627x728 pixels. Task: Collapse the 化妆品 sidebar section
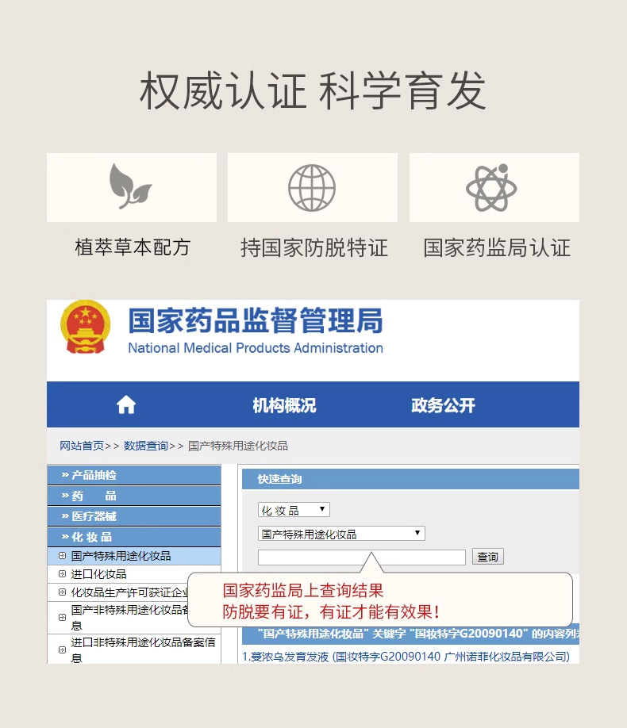(134, 537)
